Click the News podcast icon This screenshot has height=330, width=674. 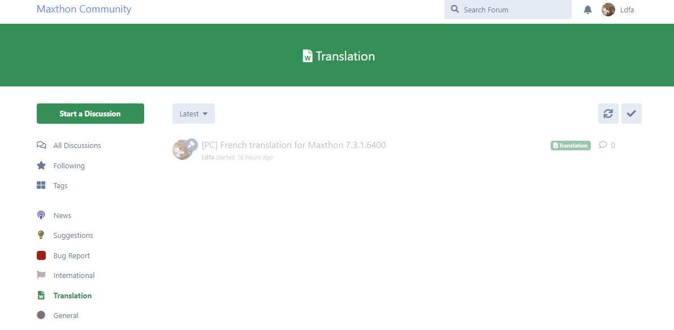click(41, 215)
